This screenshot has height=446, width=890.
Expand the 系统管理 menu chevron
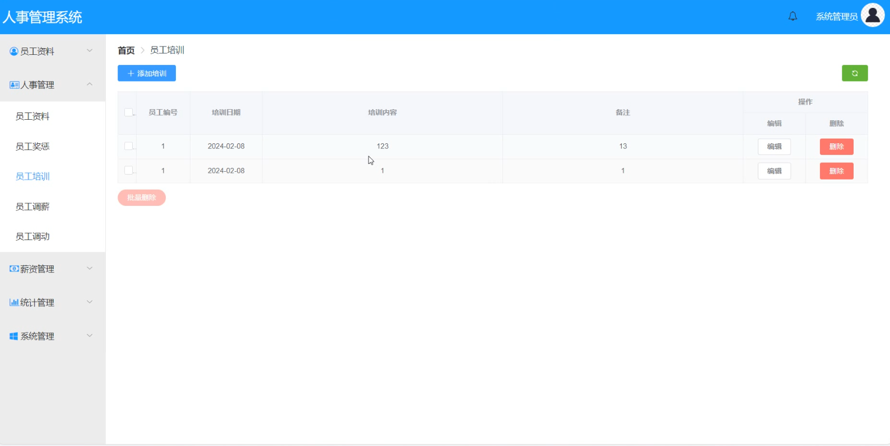(x=90, y=336)
